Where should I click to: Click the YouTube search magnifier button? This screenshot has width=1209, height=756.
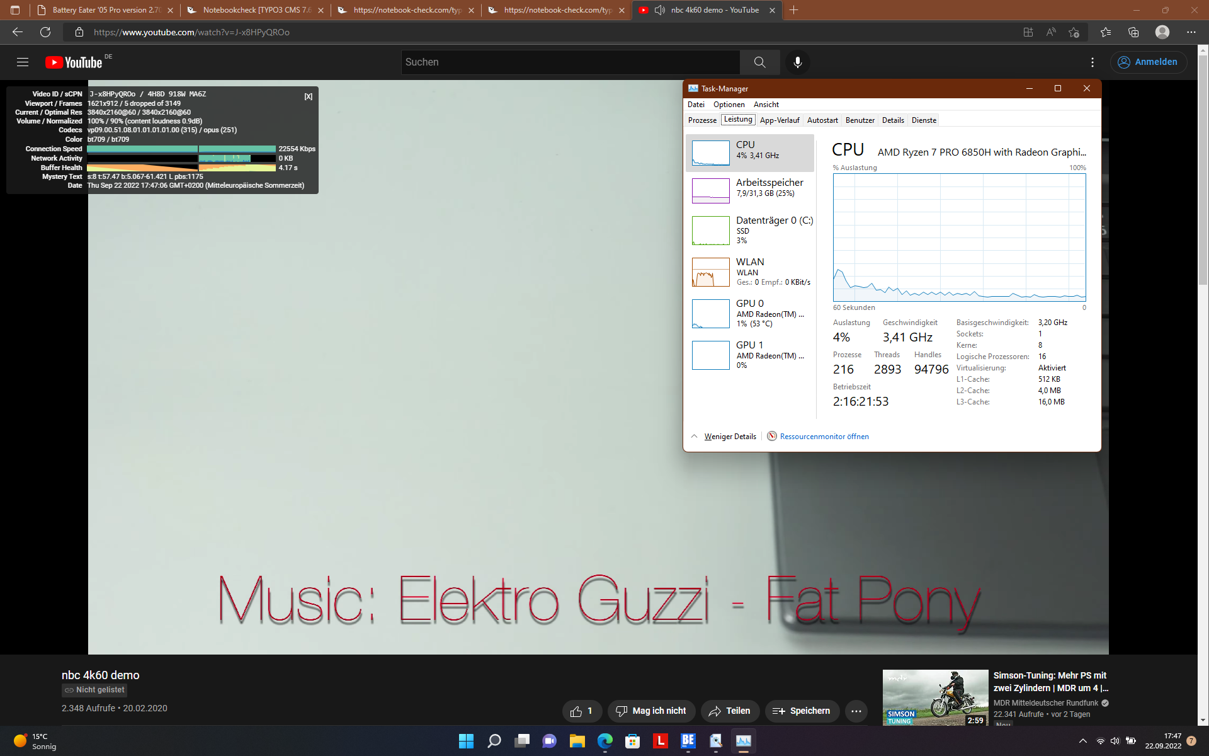coord(759,62)
